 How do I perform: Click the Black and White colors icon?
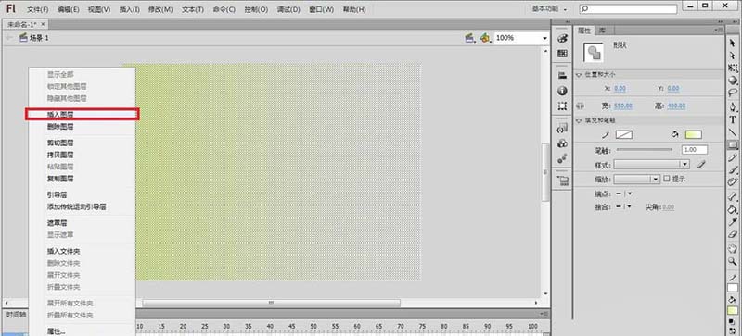[x=733, y=322]
